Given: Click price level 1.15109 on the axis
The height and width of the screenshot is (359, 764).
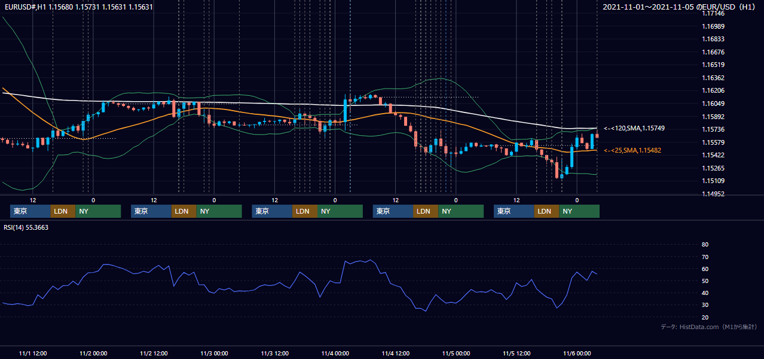Looking at the screenshot, I should (713, 181).
